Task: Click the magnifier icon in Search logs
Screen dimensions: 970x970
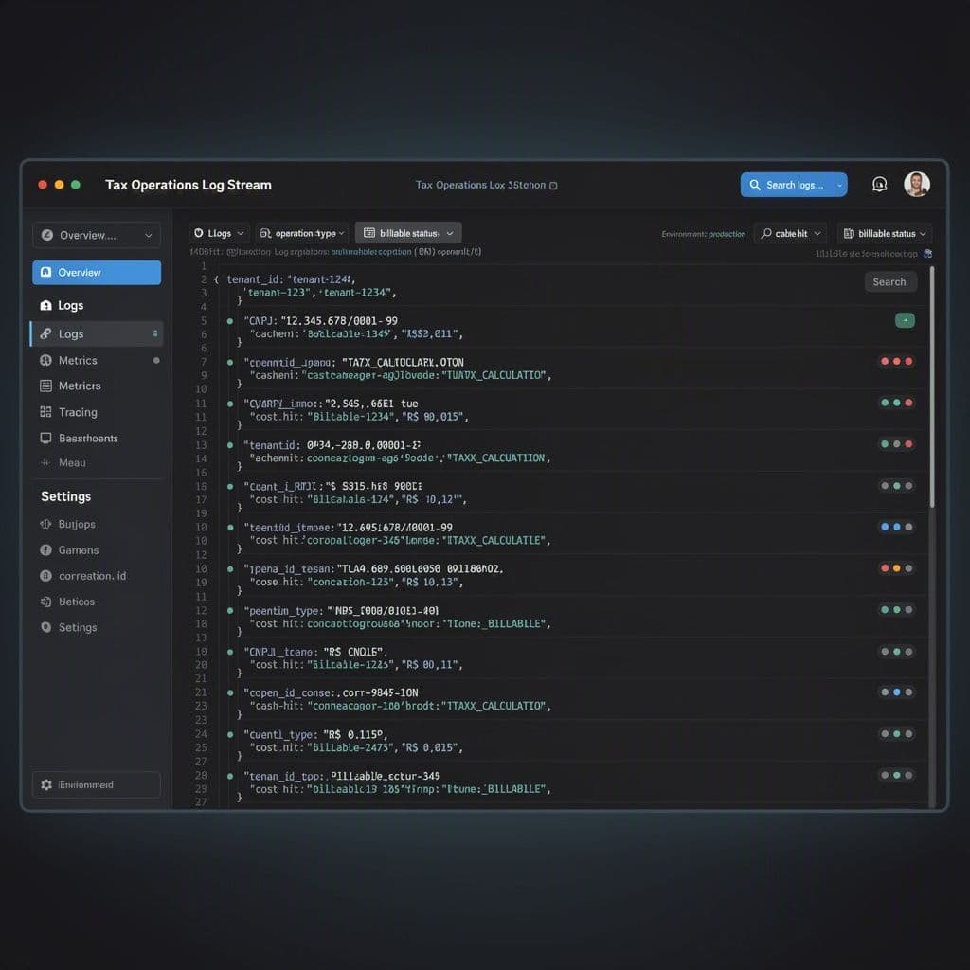Action: [x=755, y=185]
